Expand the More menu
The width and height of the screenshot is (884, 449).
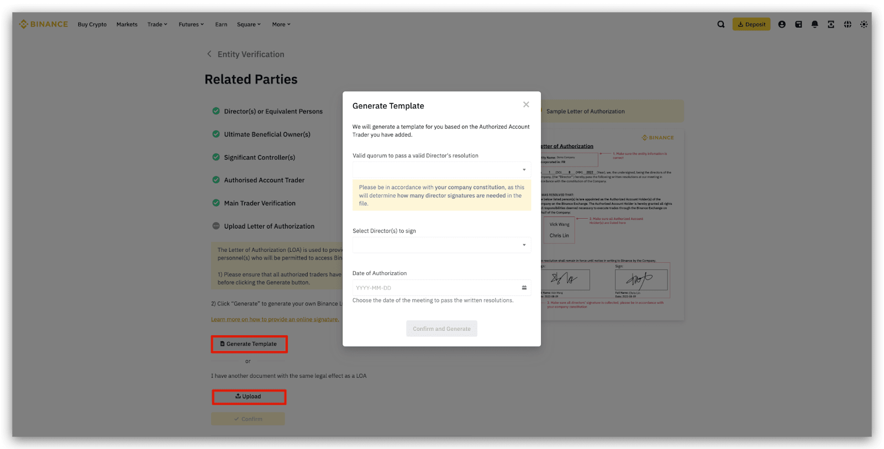pyautogui.click(x=281, y=24)
